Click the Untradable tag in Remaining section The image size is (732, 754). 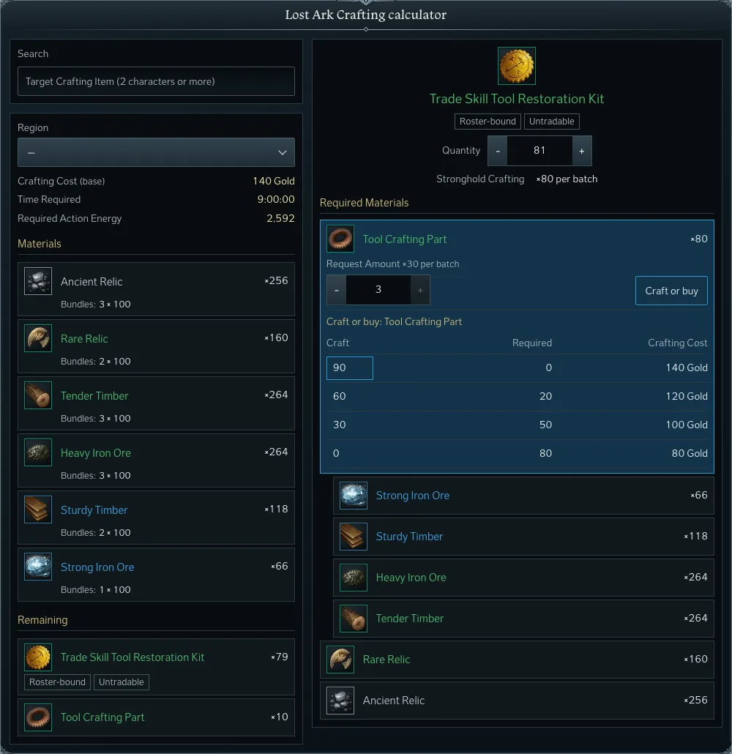(x=122, y=682)
